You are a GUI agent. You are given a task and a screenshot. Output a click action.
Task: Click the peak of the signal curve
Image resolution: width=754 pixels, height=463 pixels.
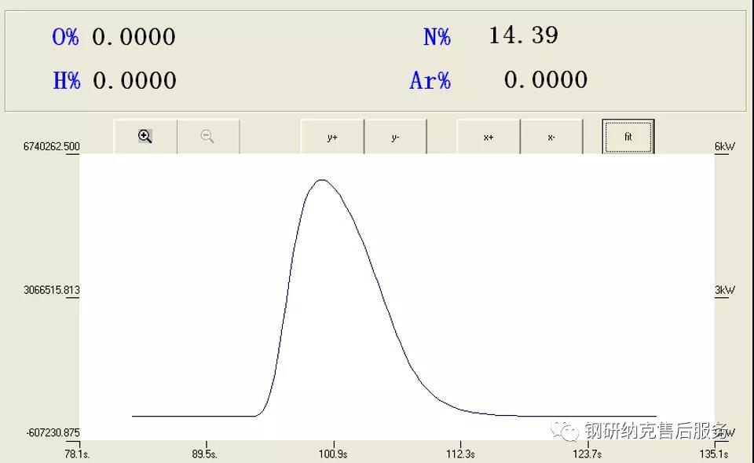tap(321, 180)
